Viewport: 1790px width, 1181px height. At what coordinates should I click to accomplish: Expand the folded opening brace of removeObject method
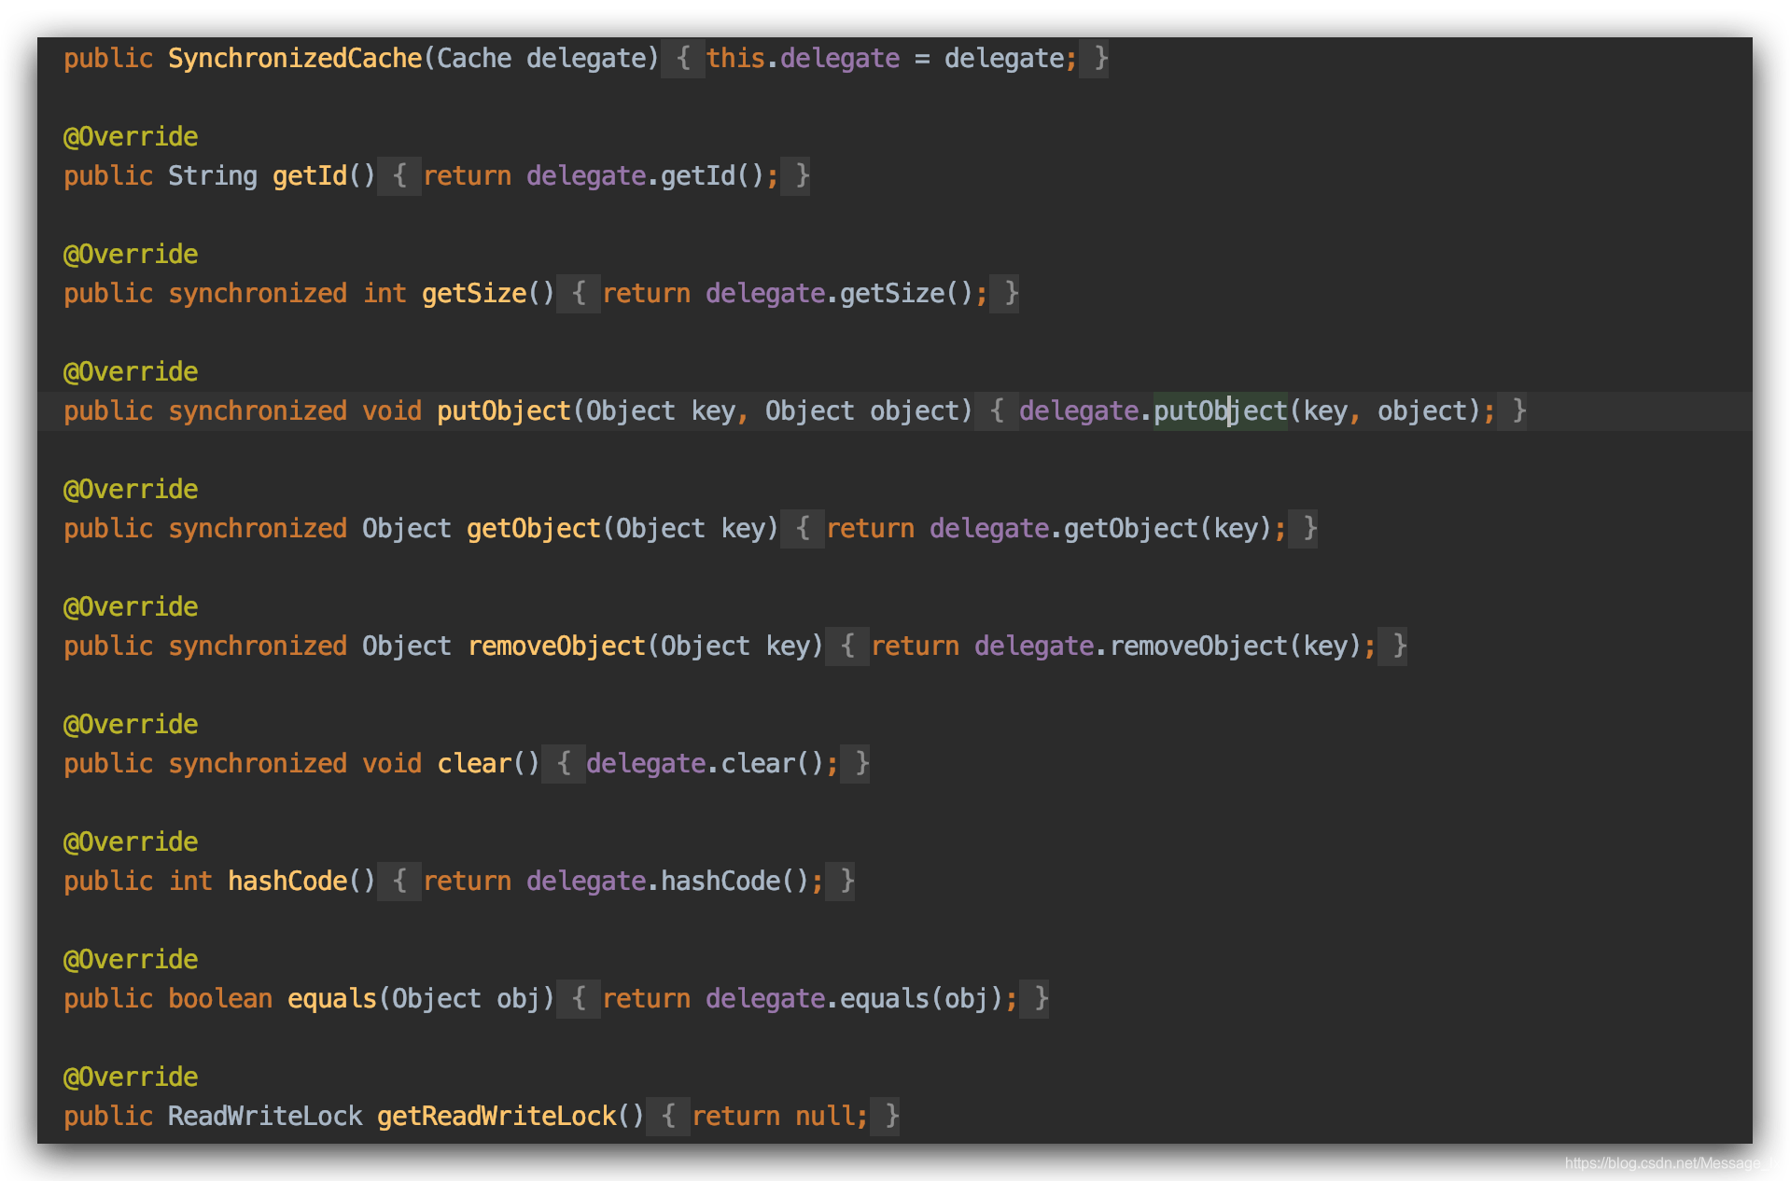[x=847, y=646]
